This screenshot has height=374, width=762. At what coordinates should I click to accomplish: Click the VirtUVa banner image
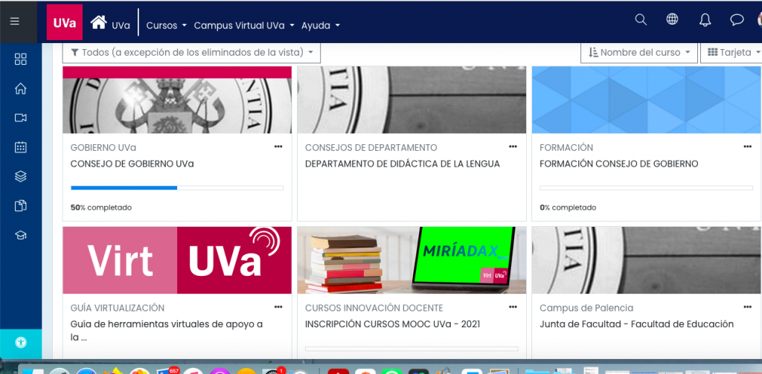177,260
